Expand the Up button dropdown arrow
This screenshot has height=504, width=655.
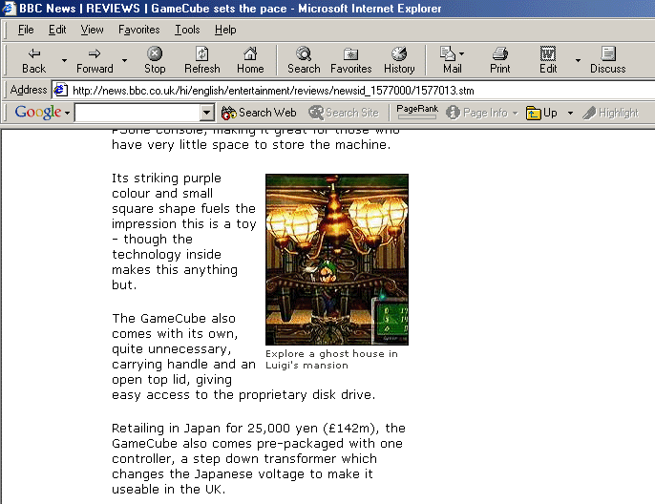tap(570, 114)
